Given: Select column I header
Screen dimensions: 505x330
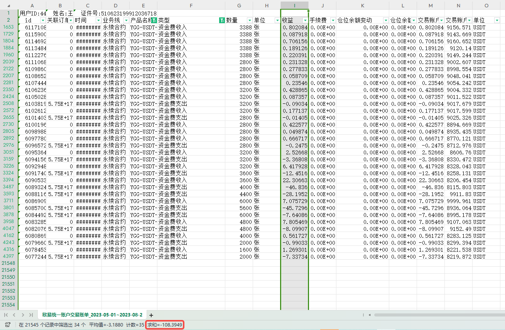Looking at the screenshot, I should [295, 5].
